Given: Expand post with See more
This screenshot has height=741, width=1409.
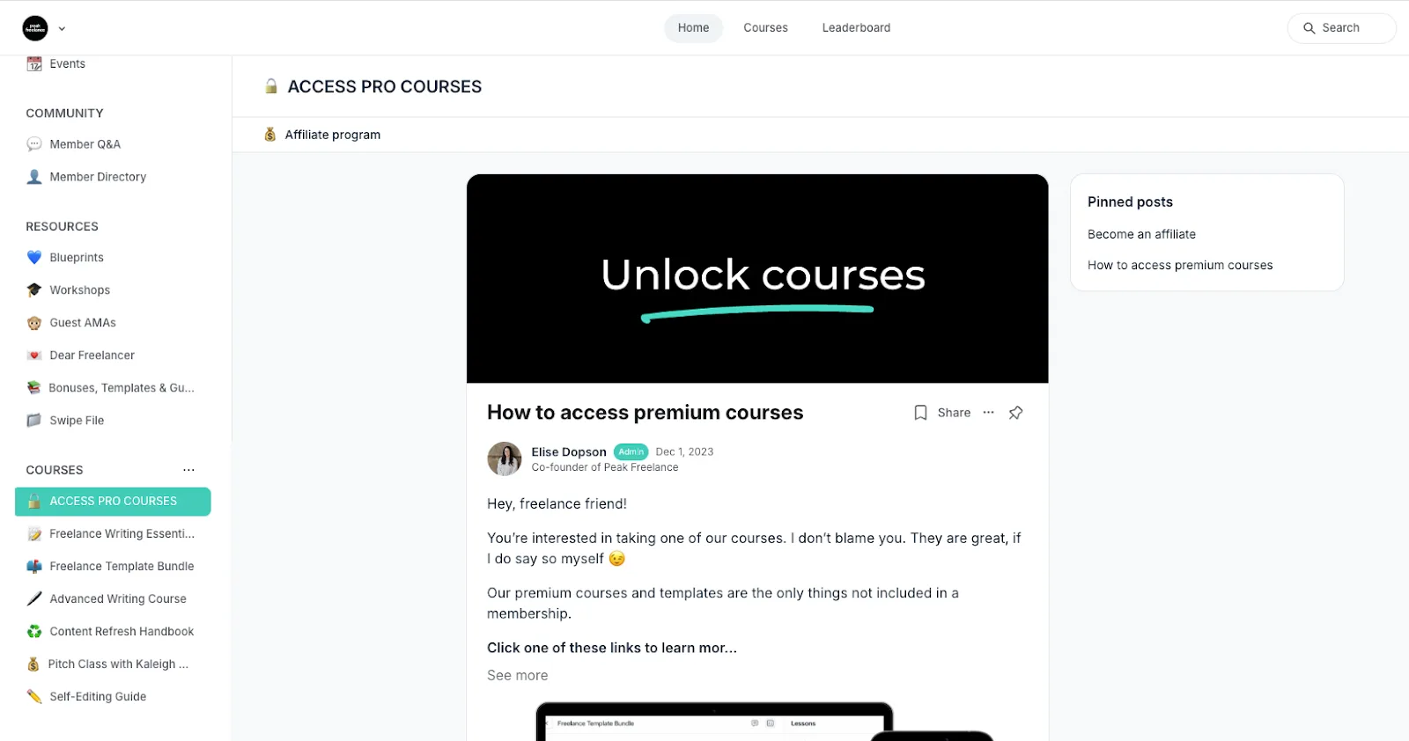Looking at the screenshot, I should coord(518,675).
